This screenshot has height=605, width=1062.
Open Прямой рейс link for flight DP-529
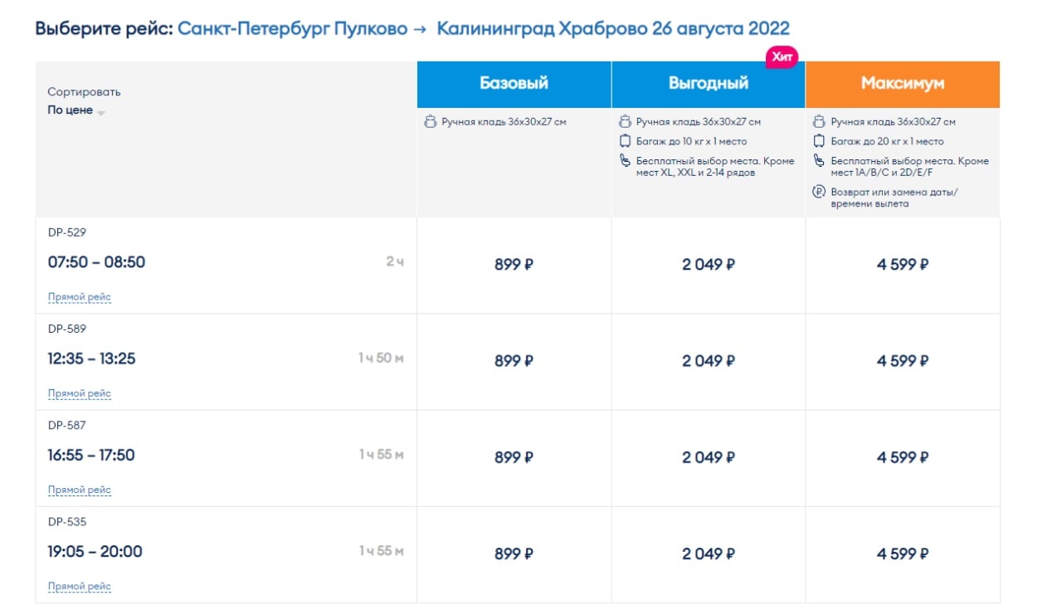pos(80,297)
